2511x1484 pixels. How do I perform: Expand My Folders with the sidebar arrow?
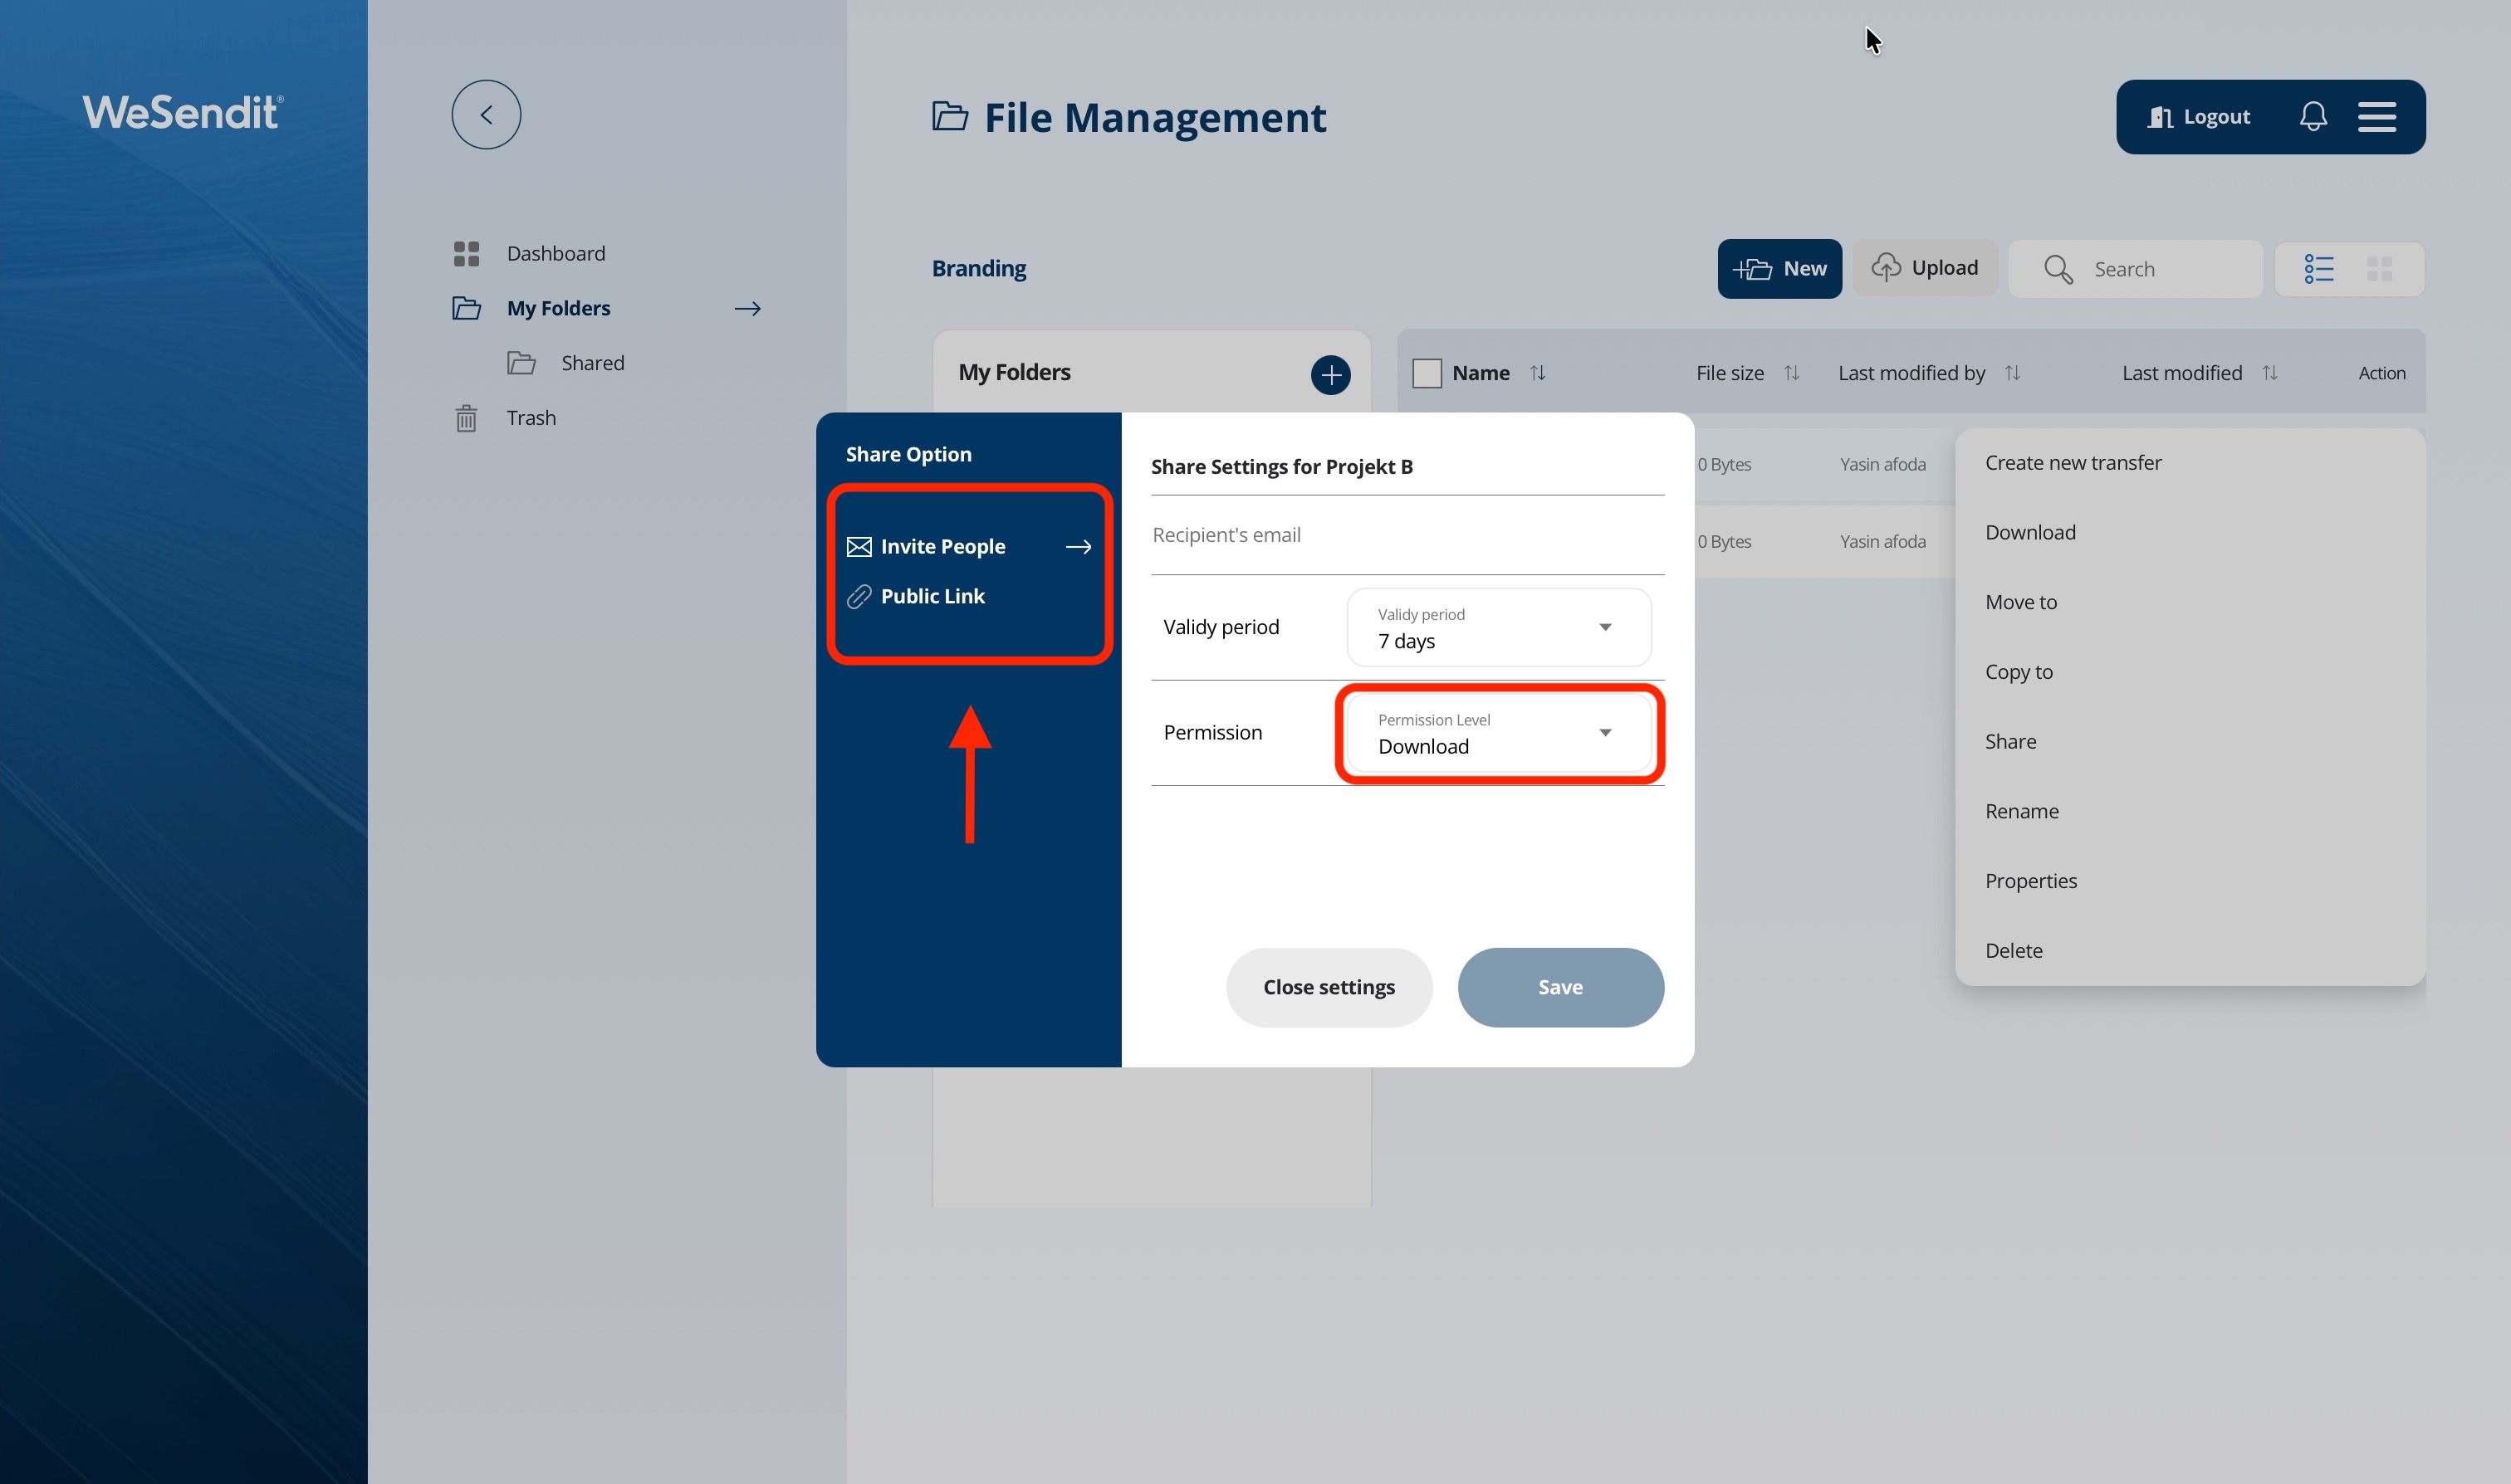[x=747, y=309]
